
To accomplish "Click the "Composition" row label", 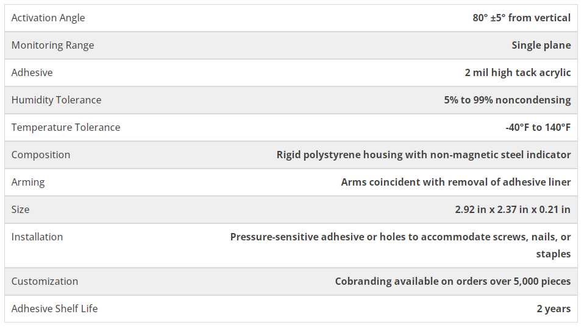I will [41, 155].
